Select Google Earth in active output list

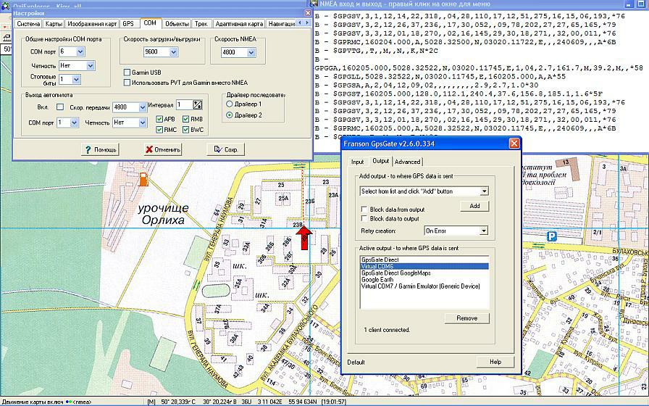377,279
